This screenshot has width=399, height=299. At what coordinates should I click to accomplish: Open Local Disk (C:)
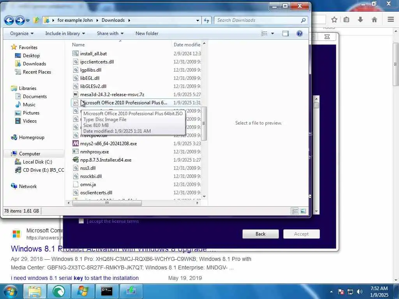[37, 162]
